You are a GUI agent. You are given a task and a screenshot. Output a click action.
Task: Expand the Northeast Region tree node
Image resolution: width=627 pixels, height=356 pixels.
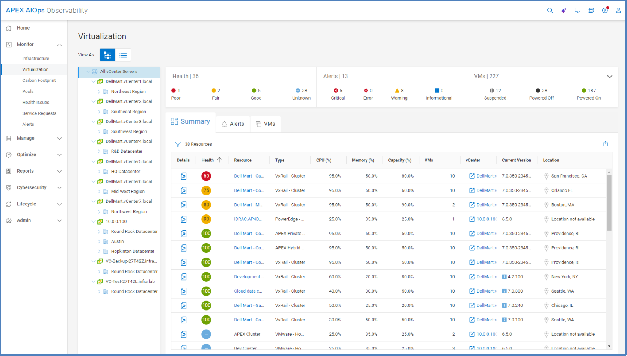[x=99, y=92]
